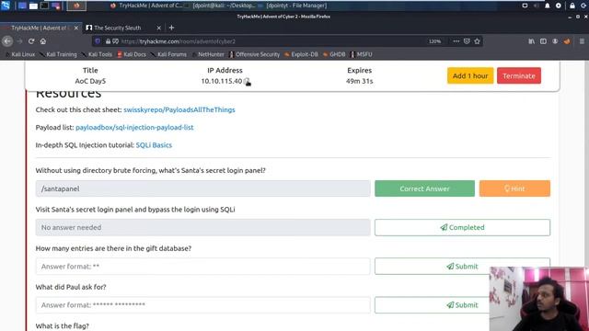Show site security padlock info

tap(108, 41)
